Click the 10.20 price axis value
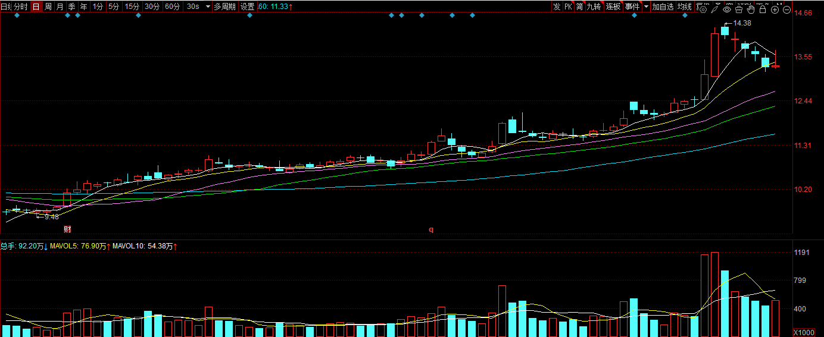The image size is (824, 337). coord(804,189)
